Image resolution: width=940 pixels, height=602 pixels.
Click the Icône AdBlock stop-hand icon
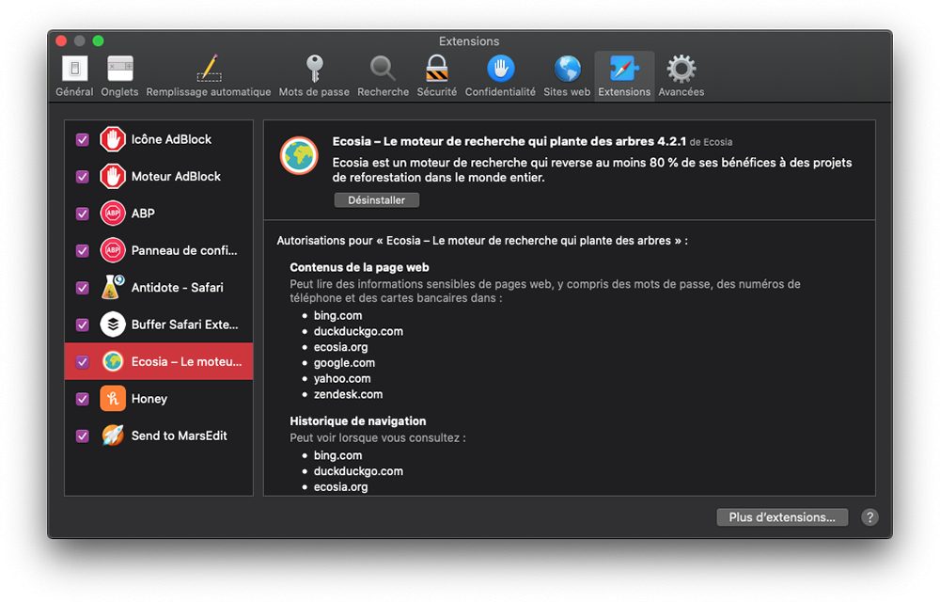(x=113, y=139)
